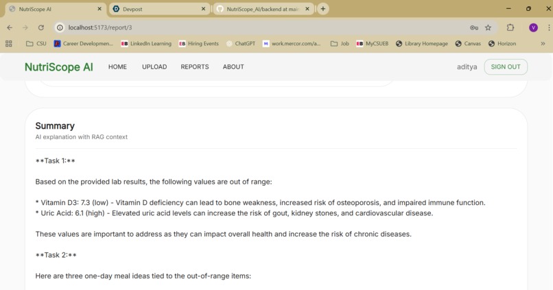Viewport: 553px width, 290px height.
Task: Open the LinkedIn Learning bookmark
Action: tap(146, 44)
